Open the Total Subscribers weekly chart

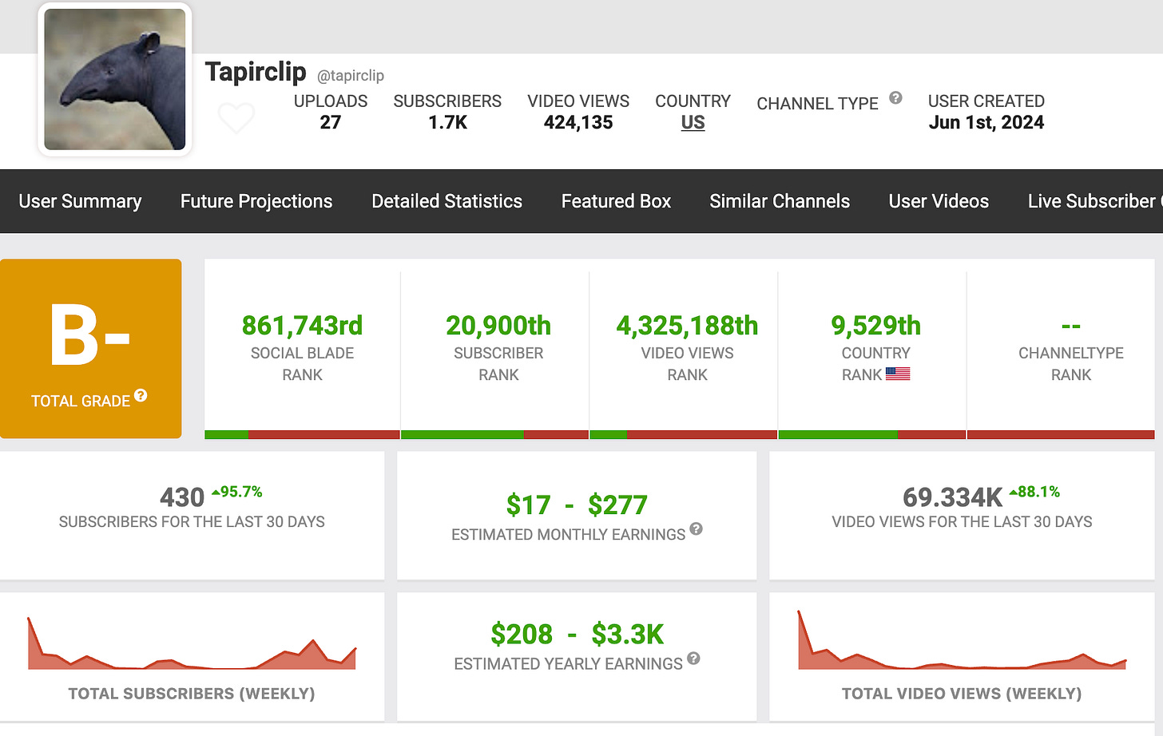pos(192,643)
